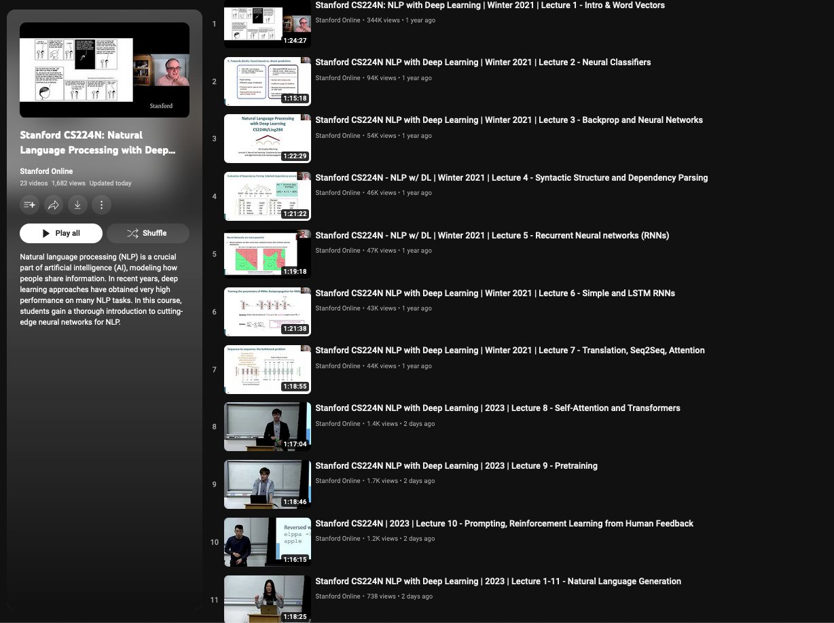This screenshot has height=623, width=834.
Task: Open Stanford Online channel under Lecture 4
Action: (338, 193)
